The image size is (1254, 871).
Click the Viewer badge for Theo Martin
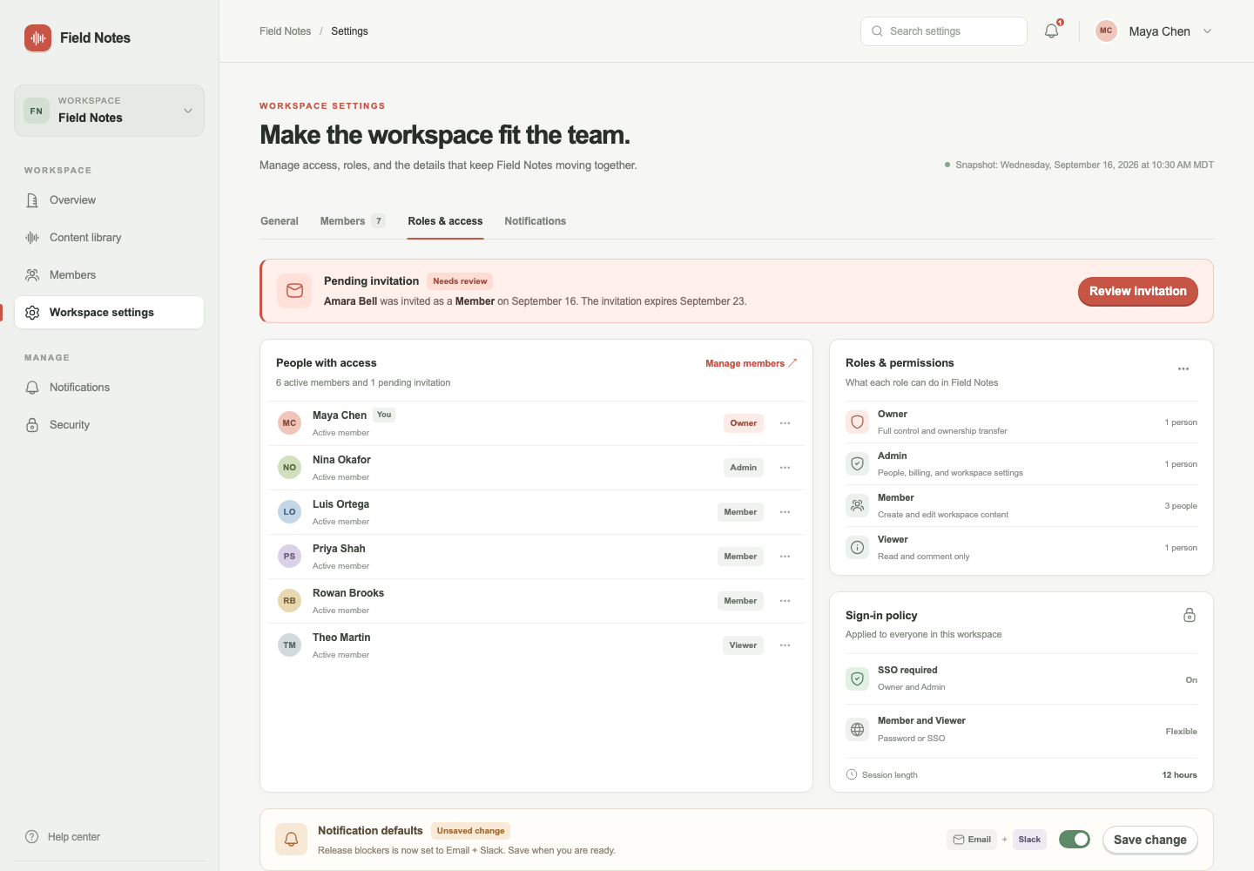743,645
